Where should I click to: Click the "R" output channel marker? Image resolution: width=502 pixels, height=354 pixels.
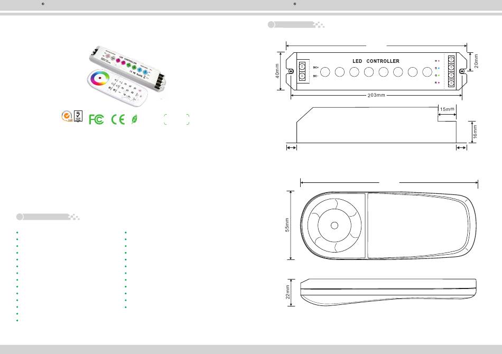coord(437,82)
